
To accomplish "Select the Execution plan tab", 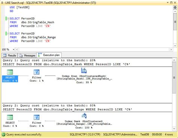I will click(x=49, y=55).
